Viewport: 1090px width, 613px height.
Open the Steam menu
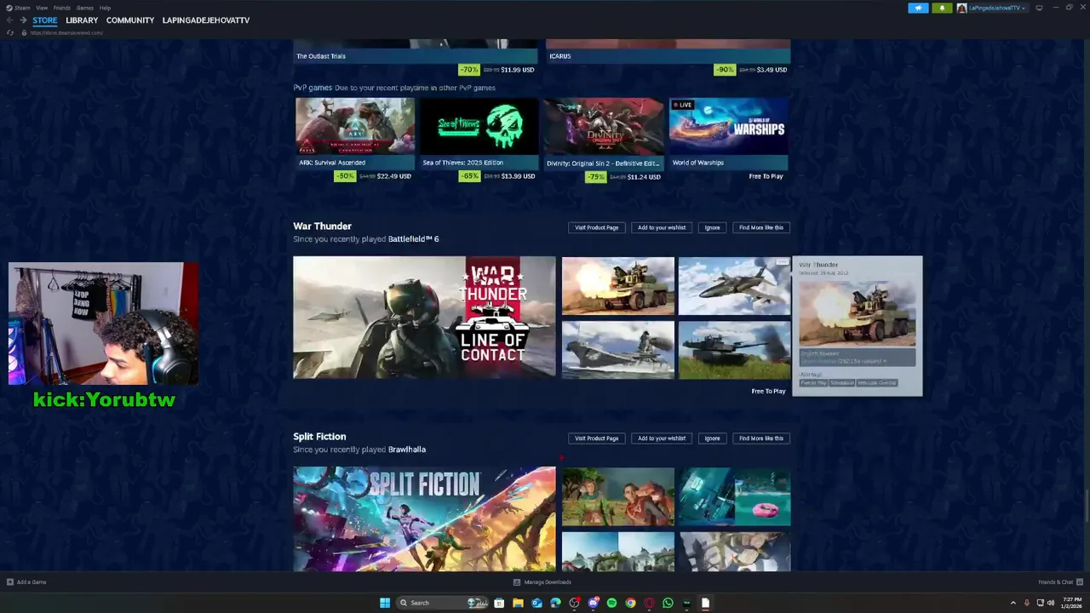(x=20, y=8)
